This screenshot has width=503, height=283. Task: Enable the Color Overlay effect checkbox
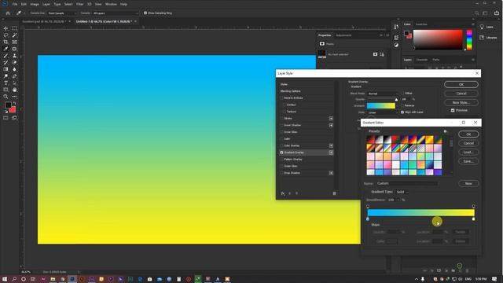[281, 145]
